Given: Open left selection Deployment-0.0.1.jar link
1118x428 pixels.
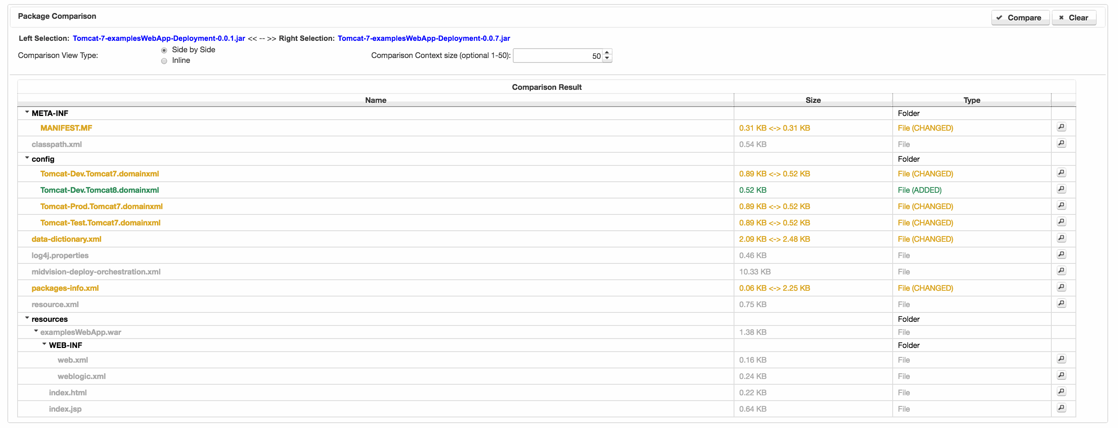Looking at the screenshot, I should tap(159, 39).
